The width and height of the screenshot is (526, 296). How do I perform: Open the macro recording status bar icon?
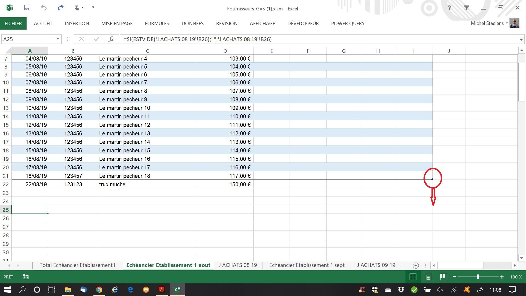point(26,277)
